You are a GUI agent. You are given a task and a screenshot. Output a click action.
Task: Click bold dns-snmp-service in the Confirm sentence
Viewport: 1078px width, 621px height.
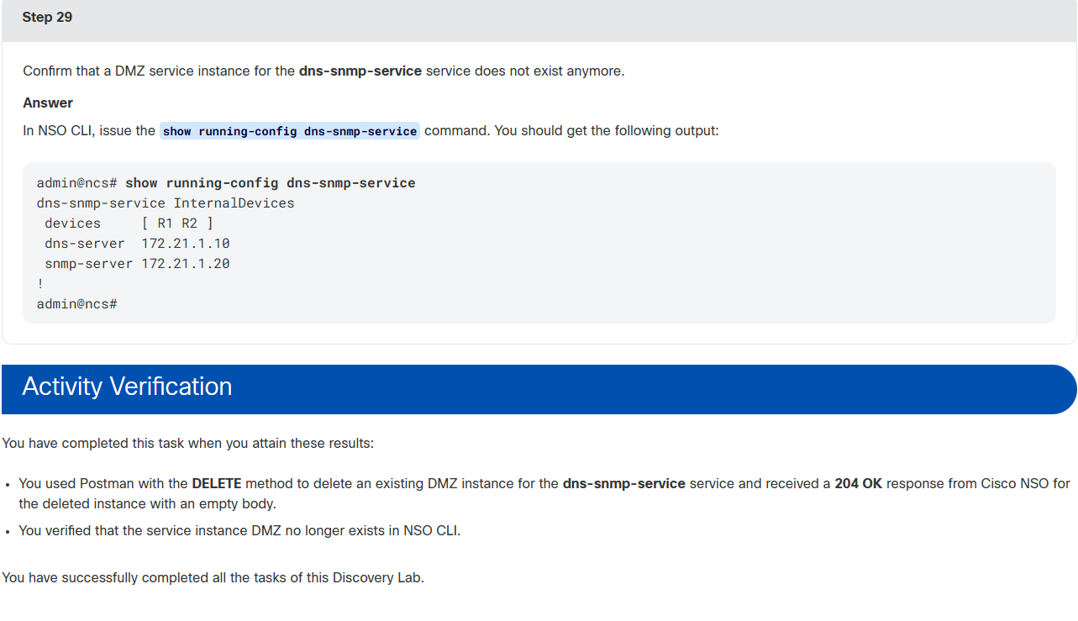tap(360, 71)
